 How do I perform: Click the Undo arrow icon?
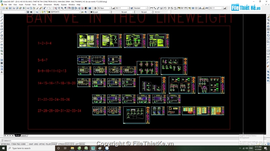coord(45,8)
